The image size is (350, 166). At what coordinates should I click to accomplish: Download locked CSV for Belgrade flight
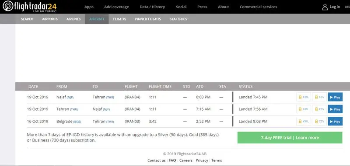319,121
